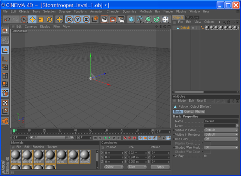Click the primitive shapes icon at sidebar bottom
The width and height of the screenshot is (241, 176).
tap(5, 121)
